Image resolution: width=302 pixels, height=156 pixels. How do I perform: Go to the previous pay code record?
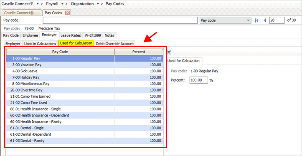[265, 20]
